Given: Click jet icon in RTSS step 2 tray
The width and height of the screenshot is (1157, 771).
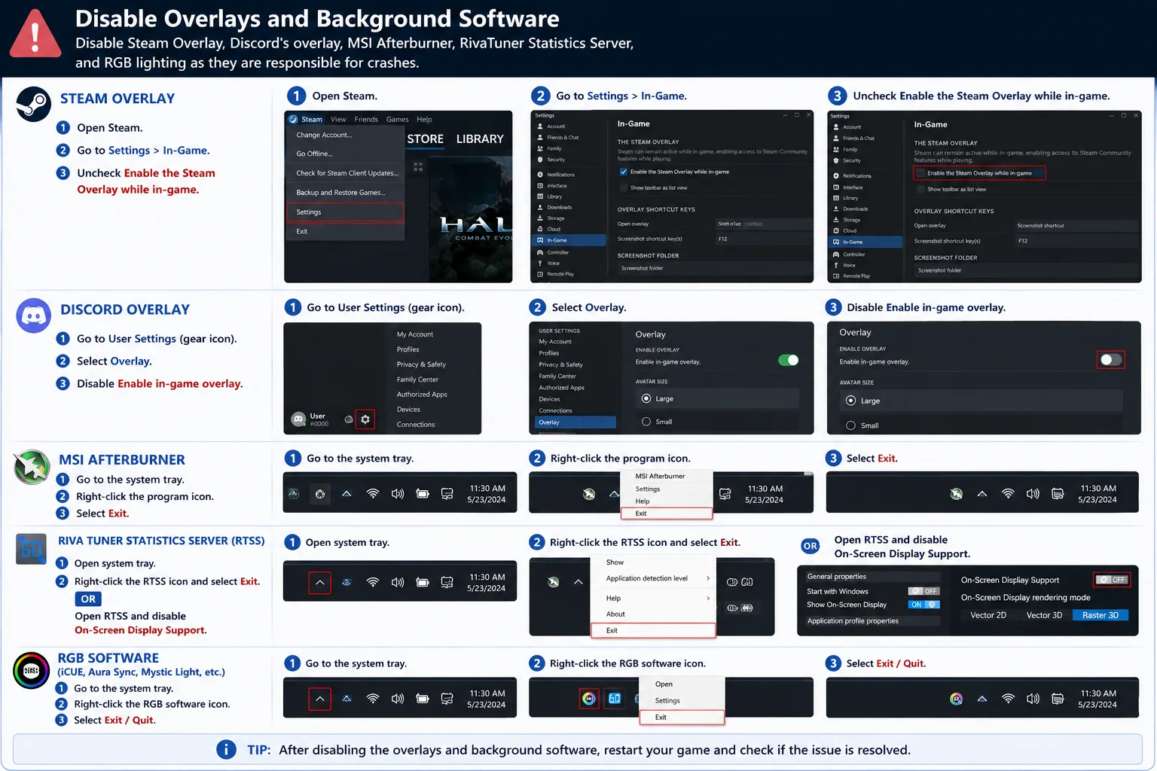Looking at the screenshot, I should click(553, 582).
